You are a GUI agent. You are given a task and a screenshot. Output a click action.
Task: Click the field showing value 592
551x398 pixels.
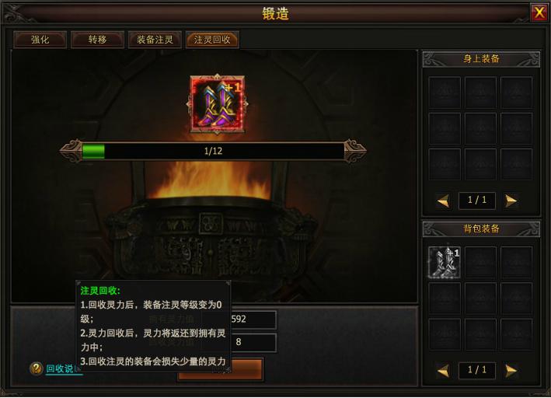point(239,319)
